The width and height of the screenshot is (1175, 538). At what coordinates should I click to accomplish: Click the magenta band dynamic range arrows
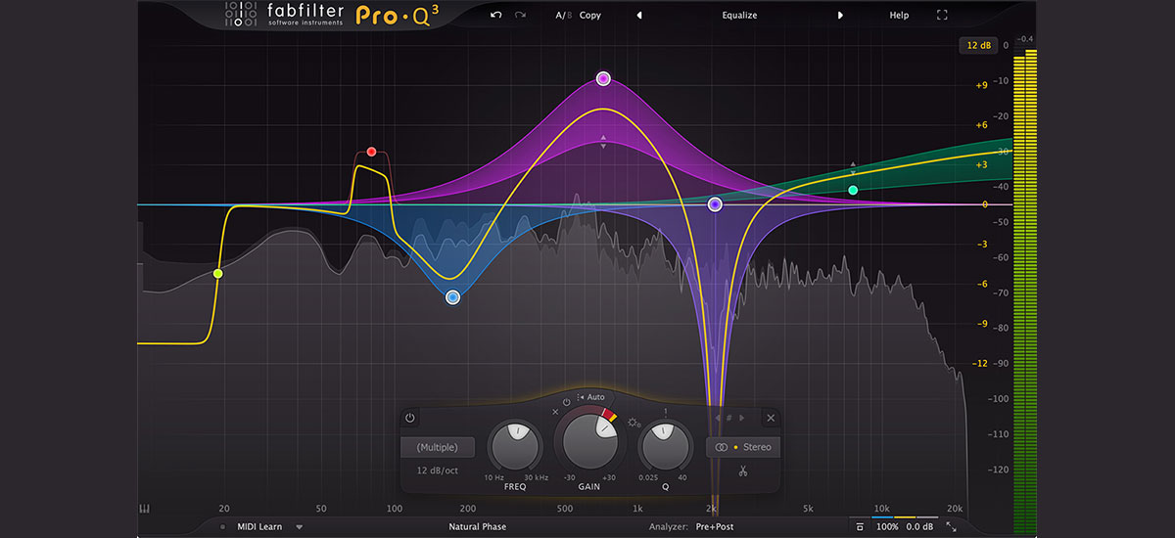tap(603, 142)
